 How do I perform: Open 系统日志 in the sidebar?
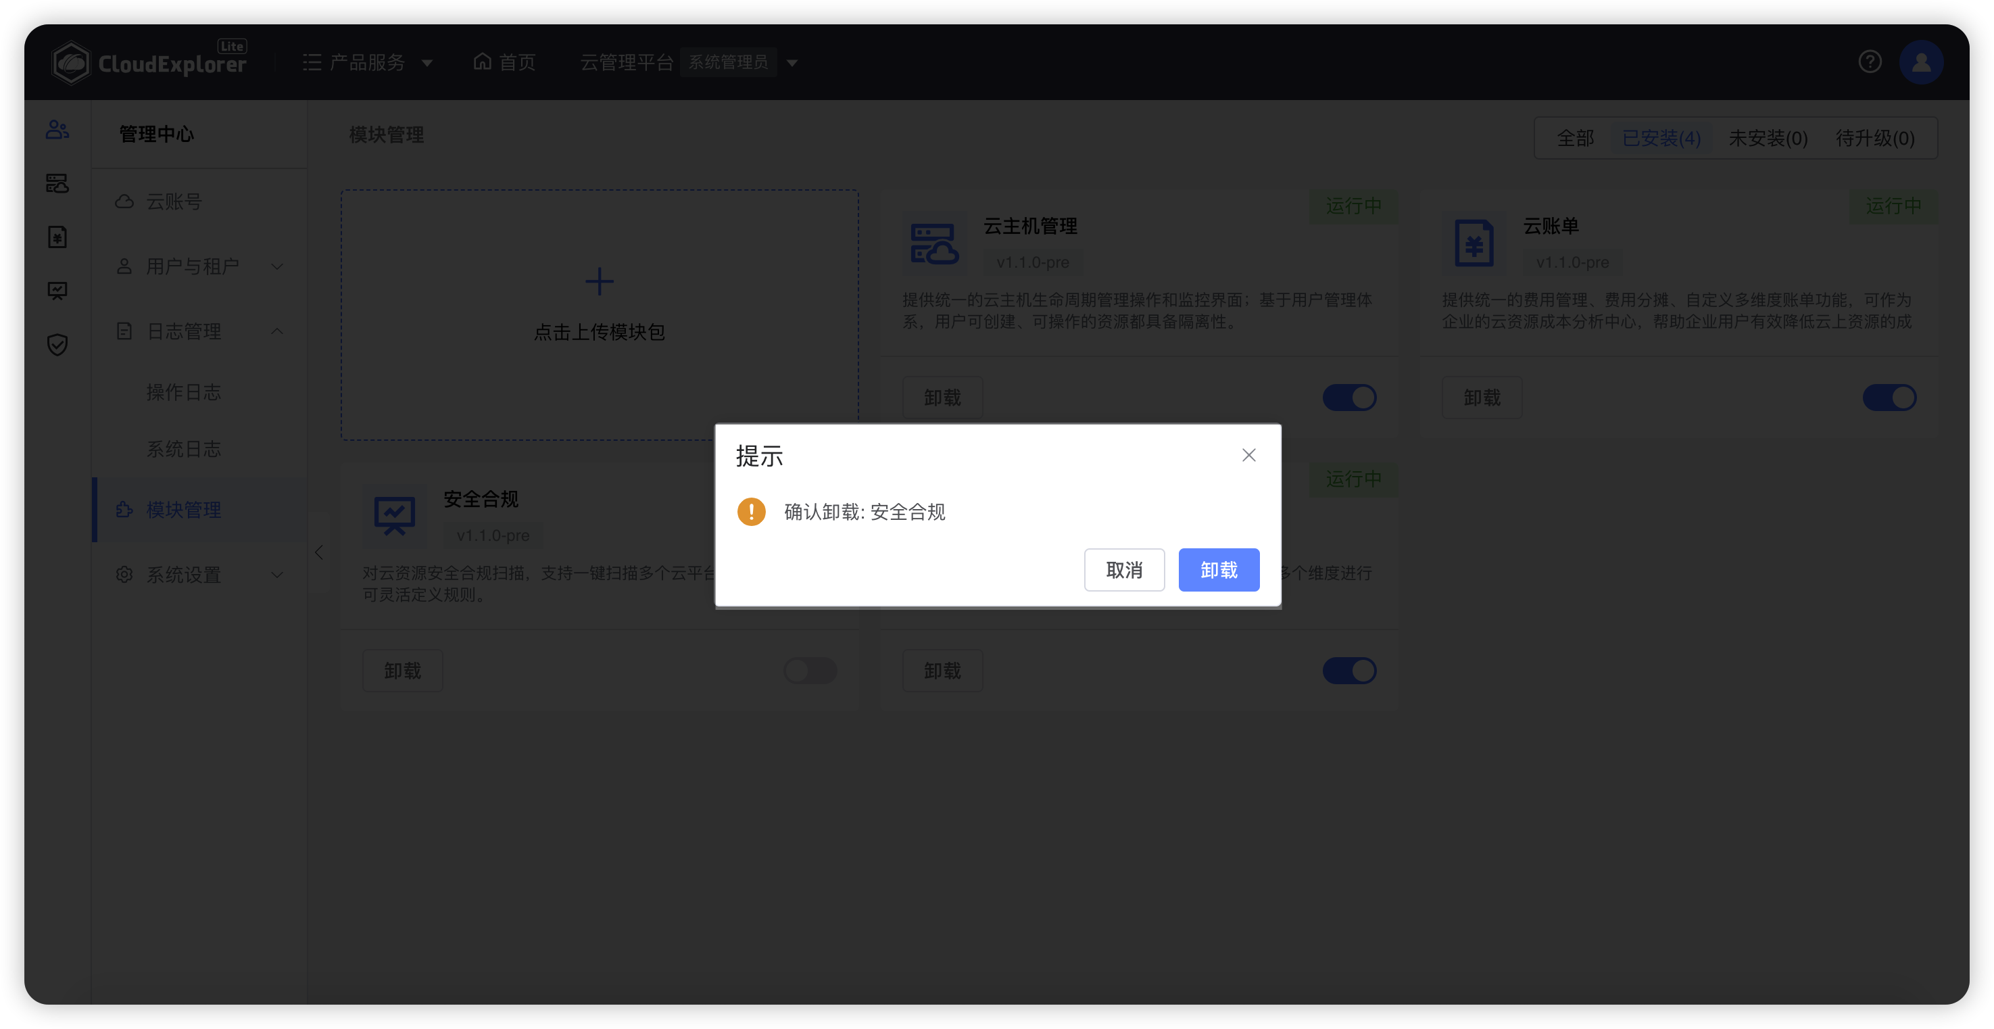point(199,449)
